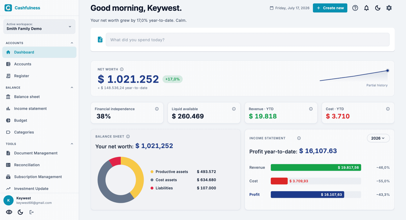Screen dimensions: 406x220
Task: Click the −43,3% profit change
Action: click(x=383, y=194)
